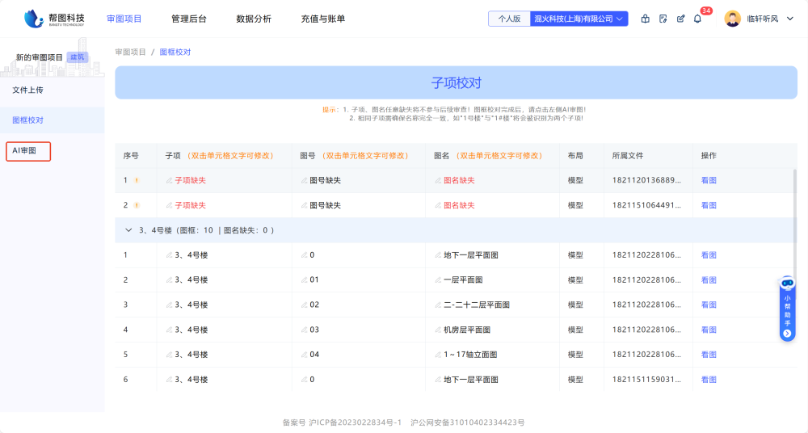This screenshot has height=433, width=808.
Task: Click warning icon beside row 1 序号
Action: click(x=137, y=180)
